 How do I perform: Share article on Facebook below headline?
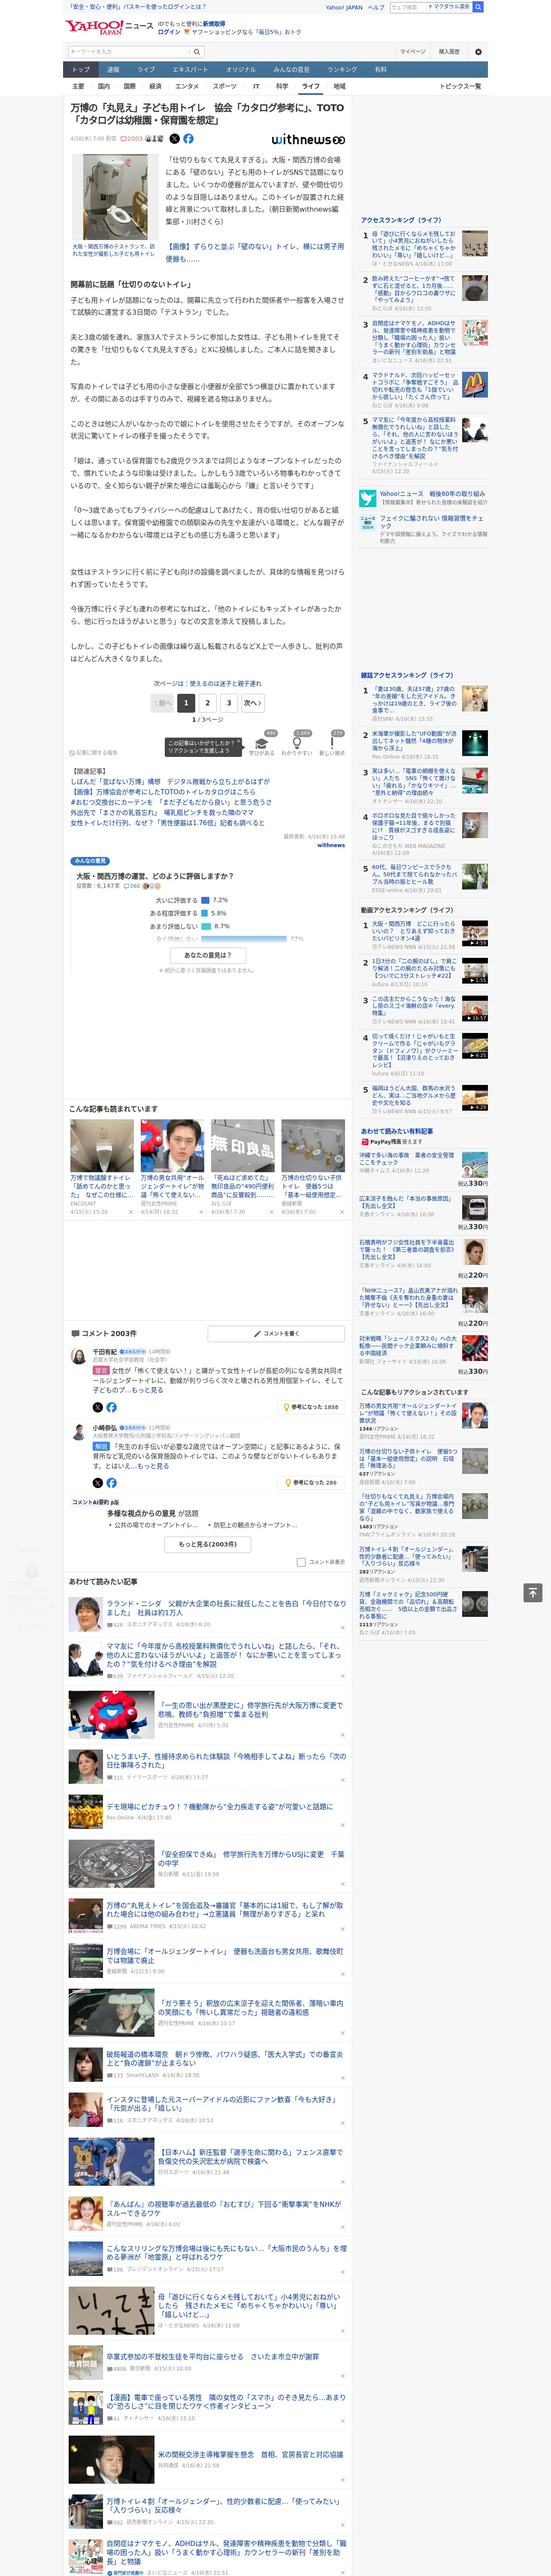188,139
